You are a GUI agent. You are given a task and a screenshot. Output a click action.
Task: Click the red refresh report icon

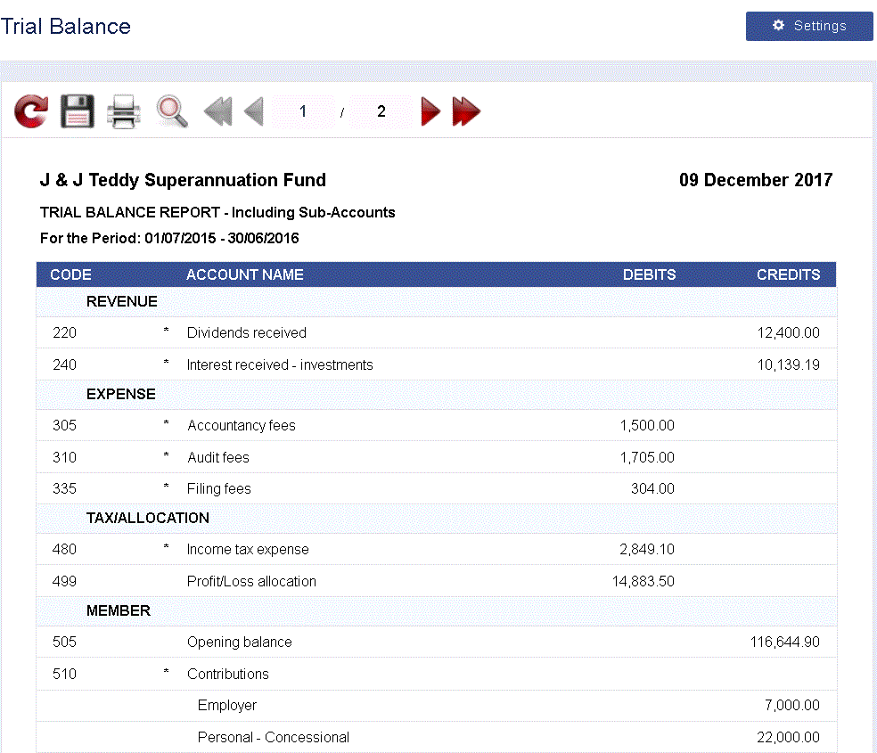click(31, 111)
